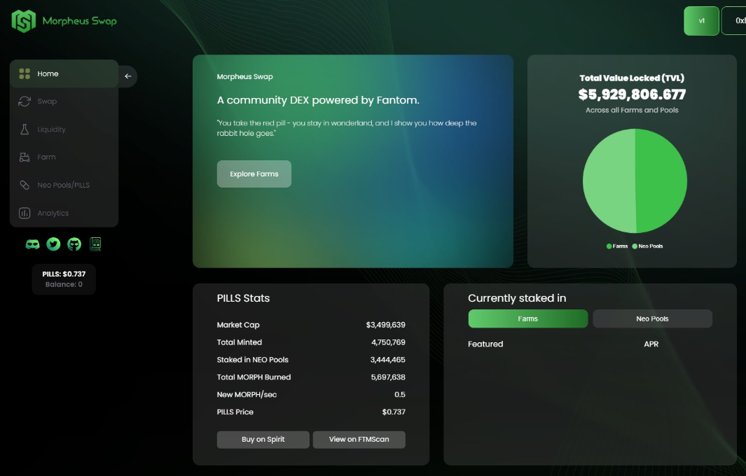The image size is (746, 476).
Task: Click the Liquidity flask icon
Action: coord(25,129)
